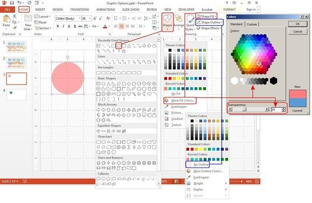Open Quick Styles gallery
312x203 pixels.
click(190, 23)
